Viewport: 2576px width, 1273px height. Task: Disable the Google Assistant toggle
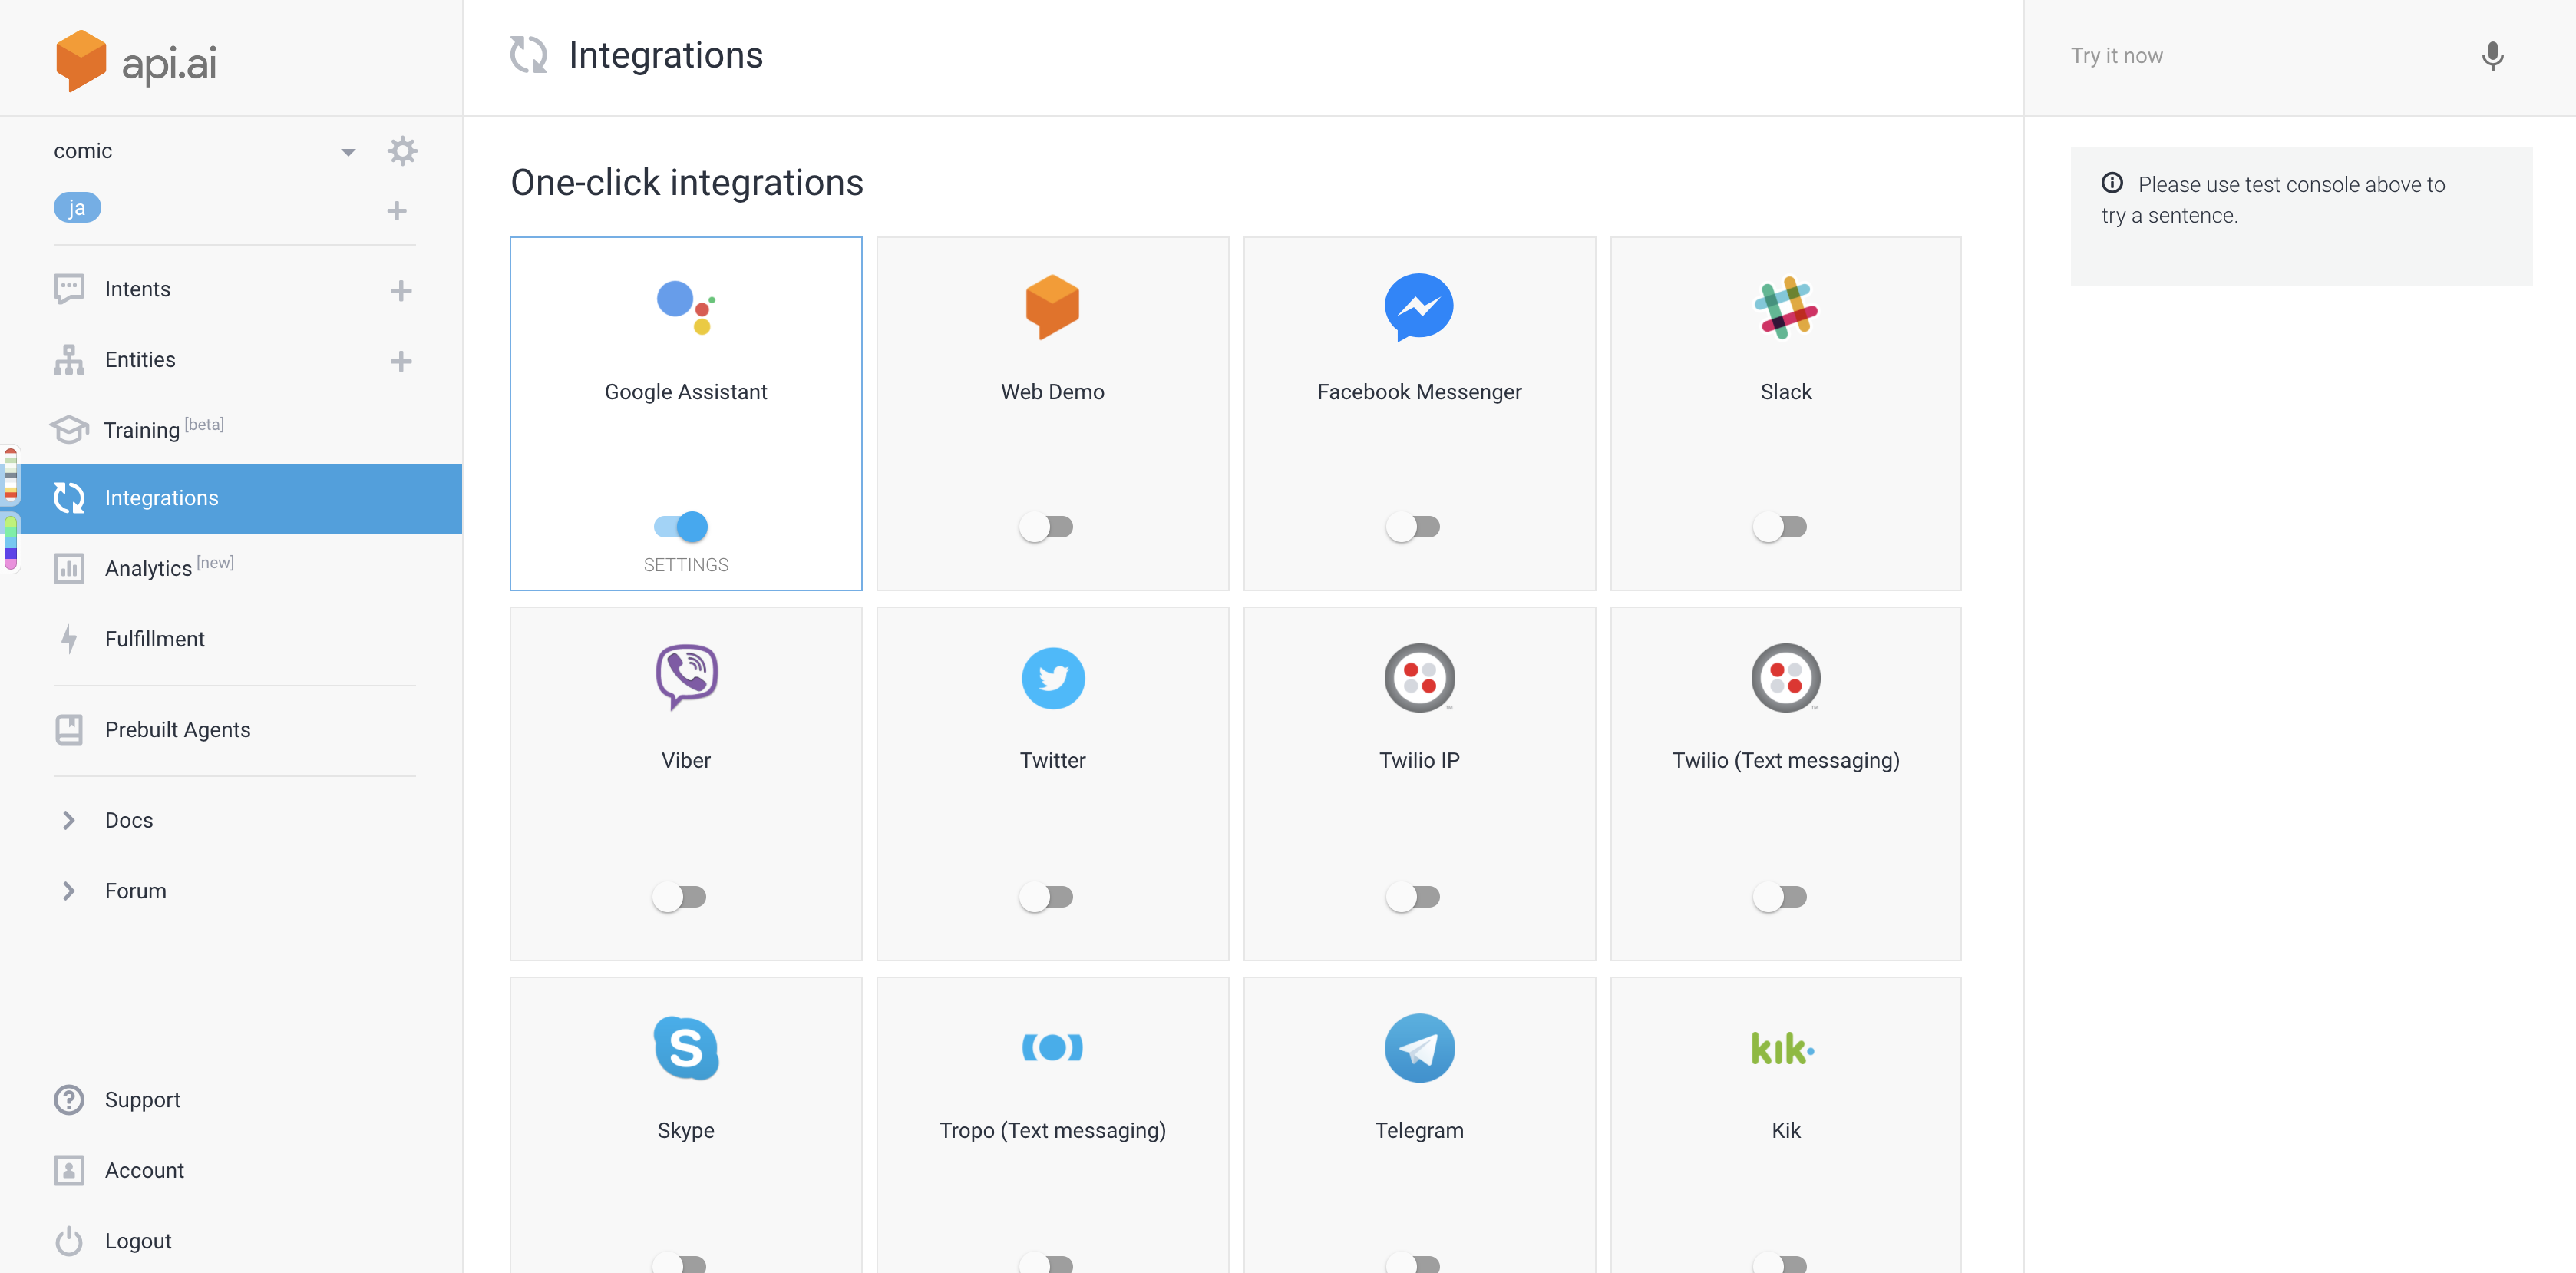(681, 526)
